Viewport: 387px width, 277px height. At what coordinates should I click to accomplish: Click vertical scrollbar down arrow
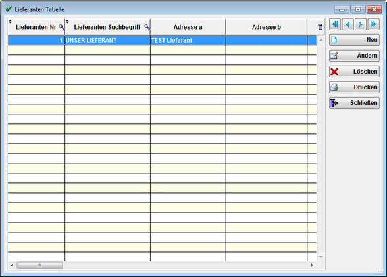(321, 257)
